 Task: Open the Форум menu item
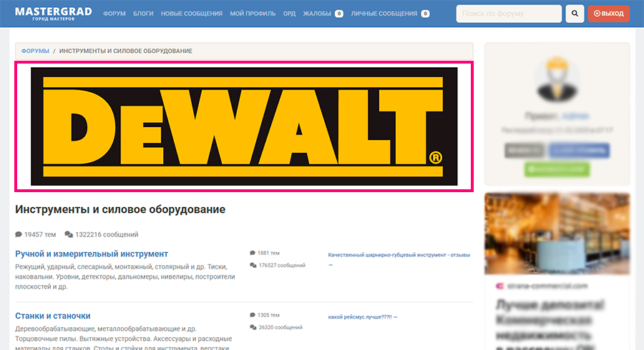[114, 14]
